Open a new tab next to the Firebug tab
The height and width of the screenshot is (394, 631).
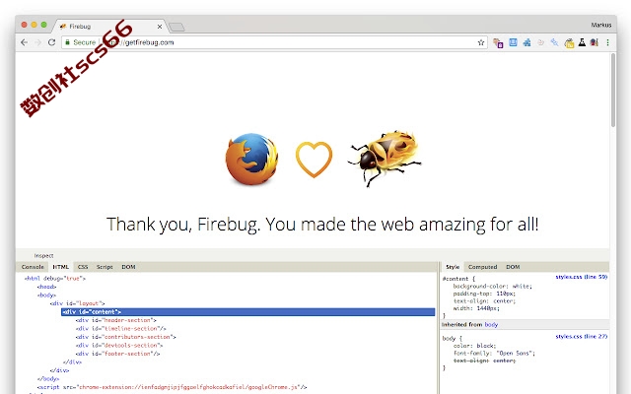pyautogui.click(x=176, y=27)
